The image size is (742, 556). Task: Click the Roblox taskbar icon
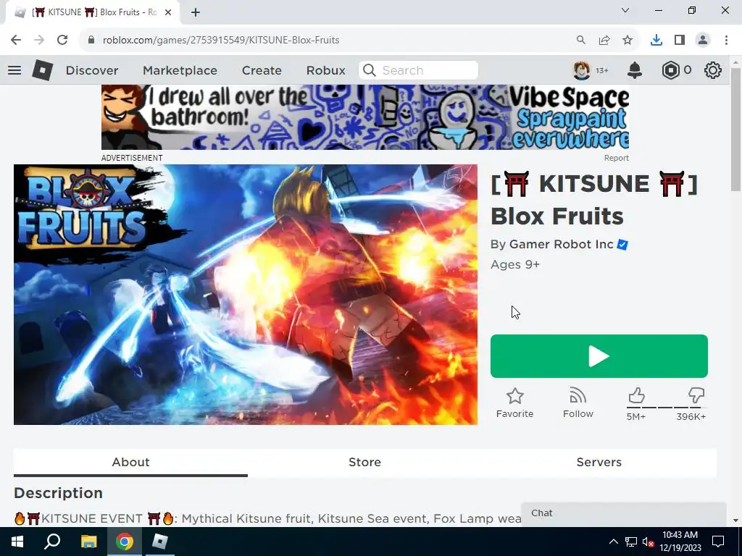(x=160, y=542)
